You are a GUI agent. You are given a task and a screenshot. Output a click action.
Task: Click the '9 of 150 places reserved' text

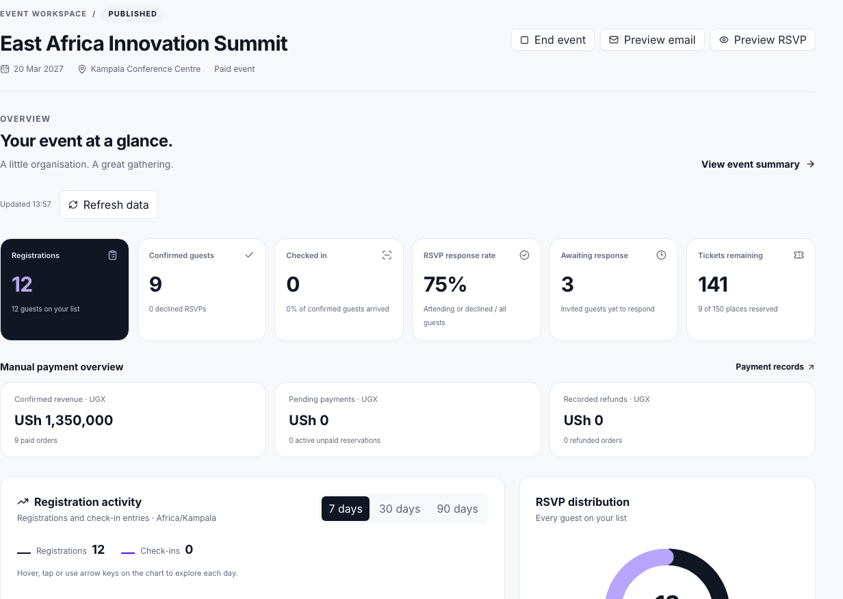738,309
